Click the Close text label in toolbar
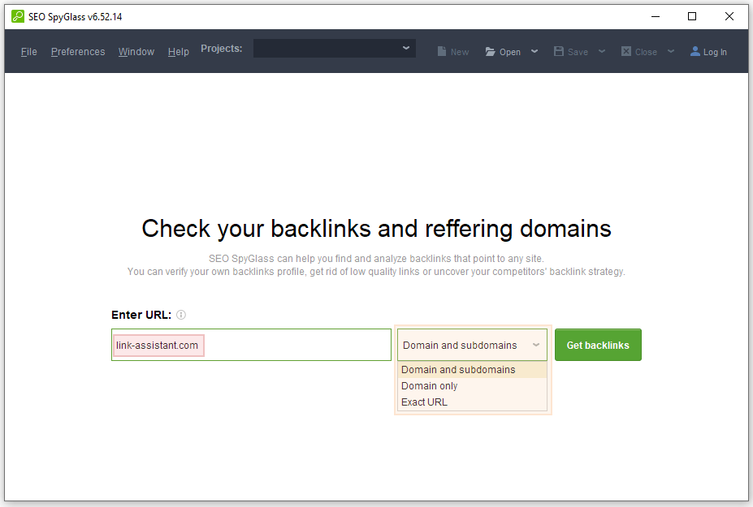Screen dimensions: 753x507 click(646, 52)
